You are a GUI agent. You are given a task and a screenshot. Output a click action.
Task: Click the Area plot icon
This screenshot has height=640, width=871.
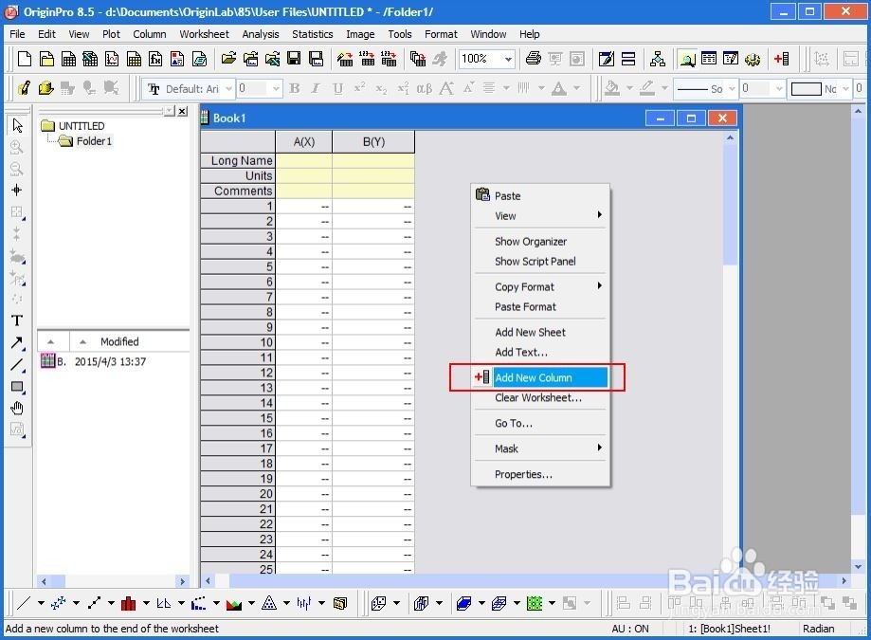[x=234, y=603]
